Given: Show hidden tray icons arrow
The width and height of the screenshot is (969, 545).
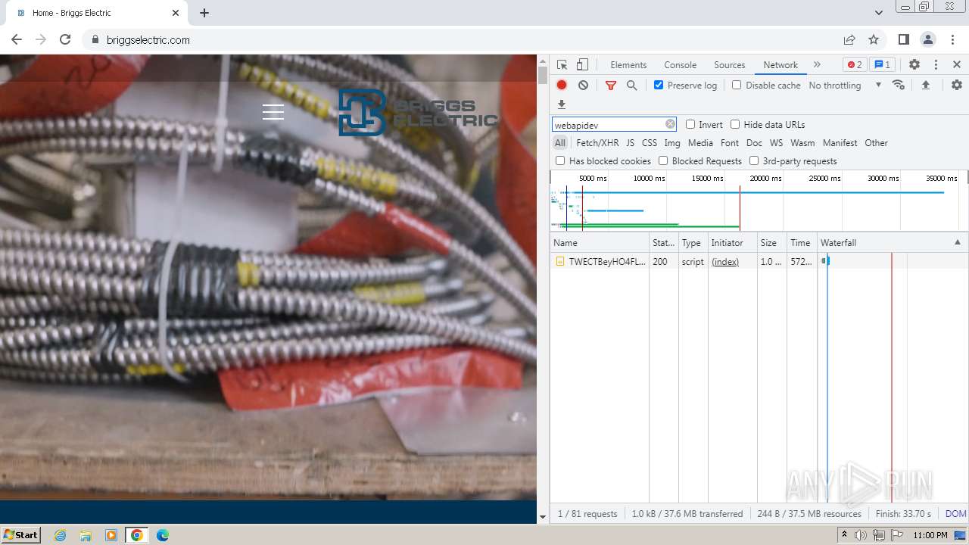Looking at the screenshot, I should click(x=845, y=535).
